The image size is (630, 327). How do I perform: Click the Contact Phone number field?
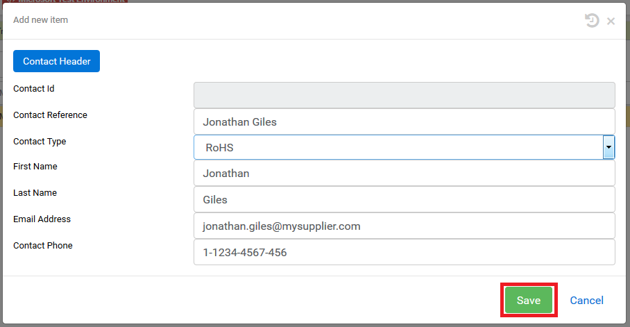(404, 253)
